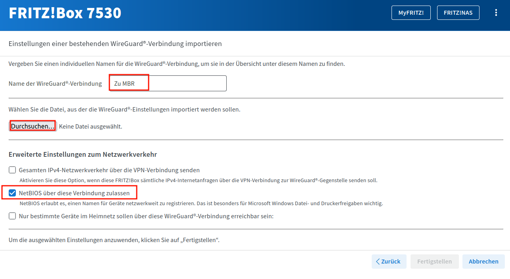
Task: Click the 'Keine Datei ausgewählt.' text
Action: [91, 127]
